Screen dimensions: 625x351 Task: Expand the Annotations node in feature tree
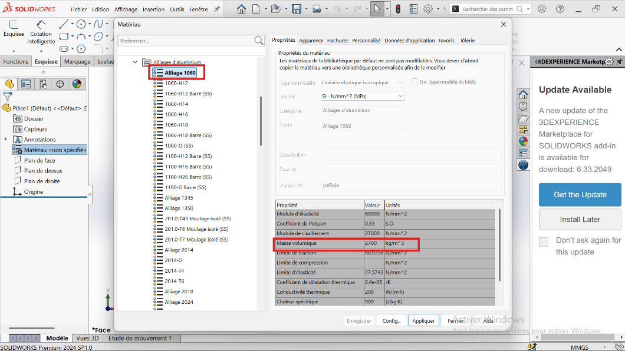6,140
